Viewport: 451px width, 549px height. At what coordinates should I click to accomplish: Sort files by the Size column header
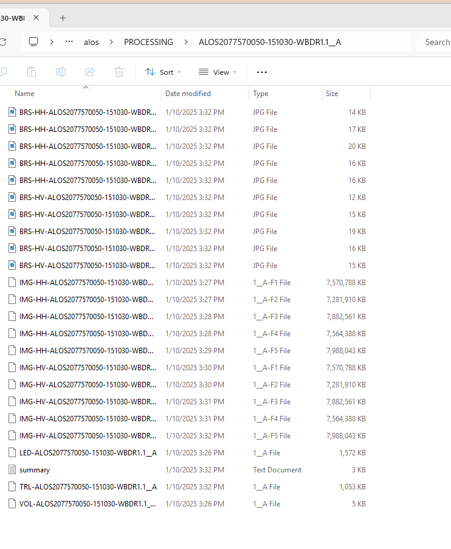click(332, 94)
